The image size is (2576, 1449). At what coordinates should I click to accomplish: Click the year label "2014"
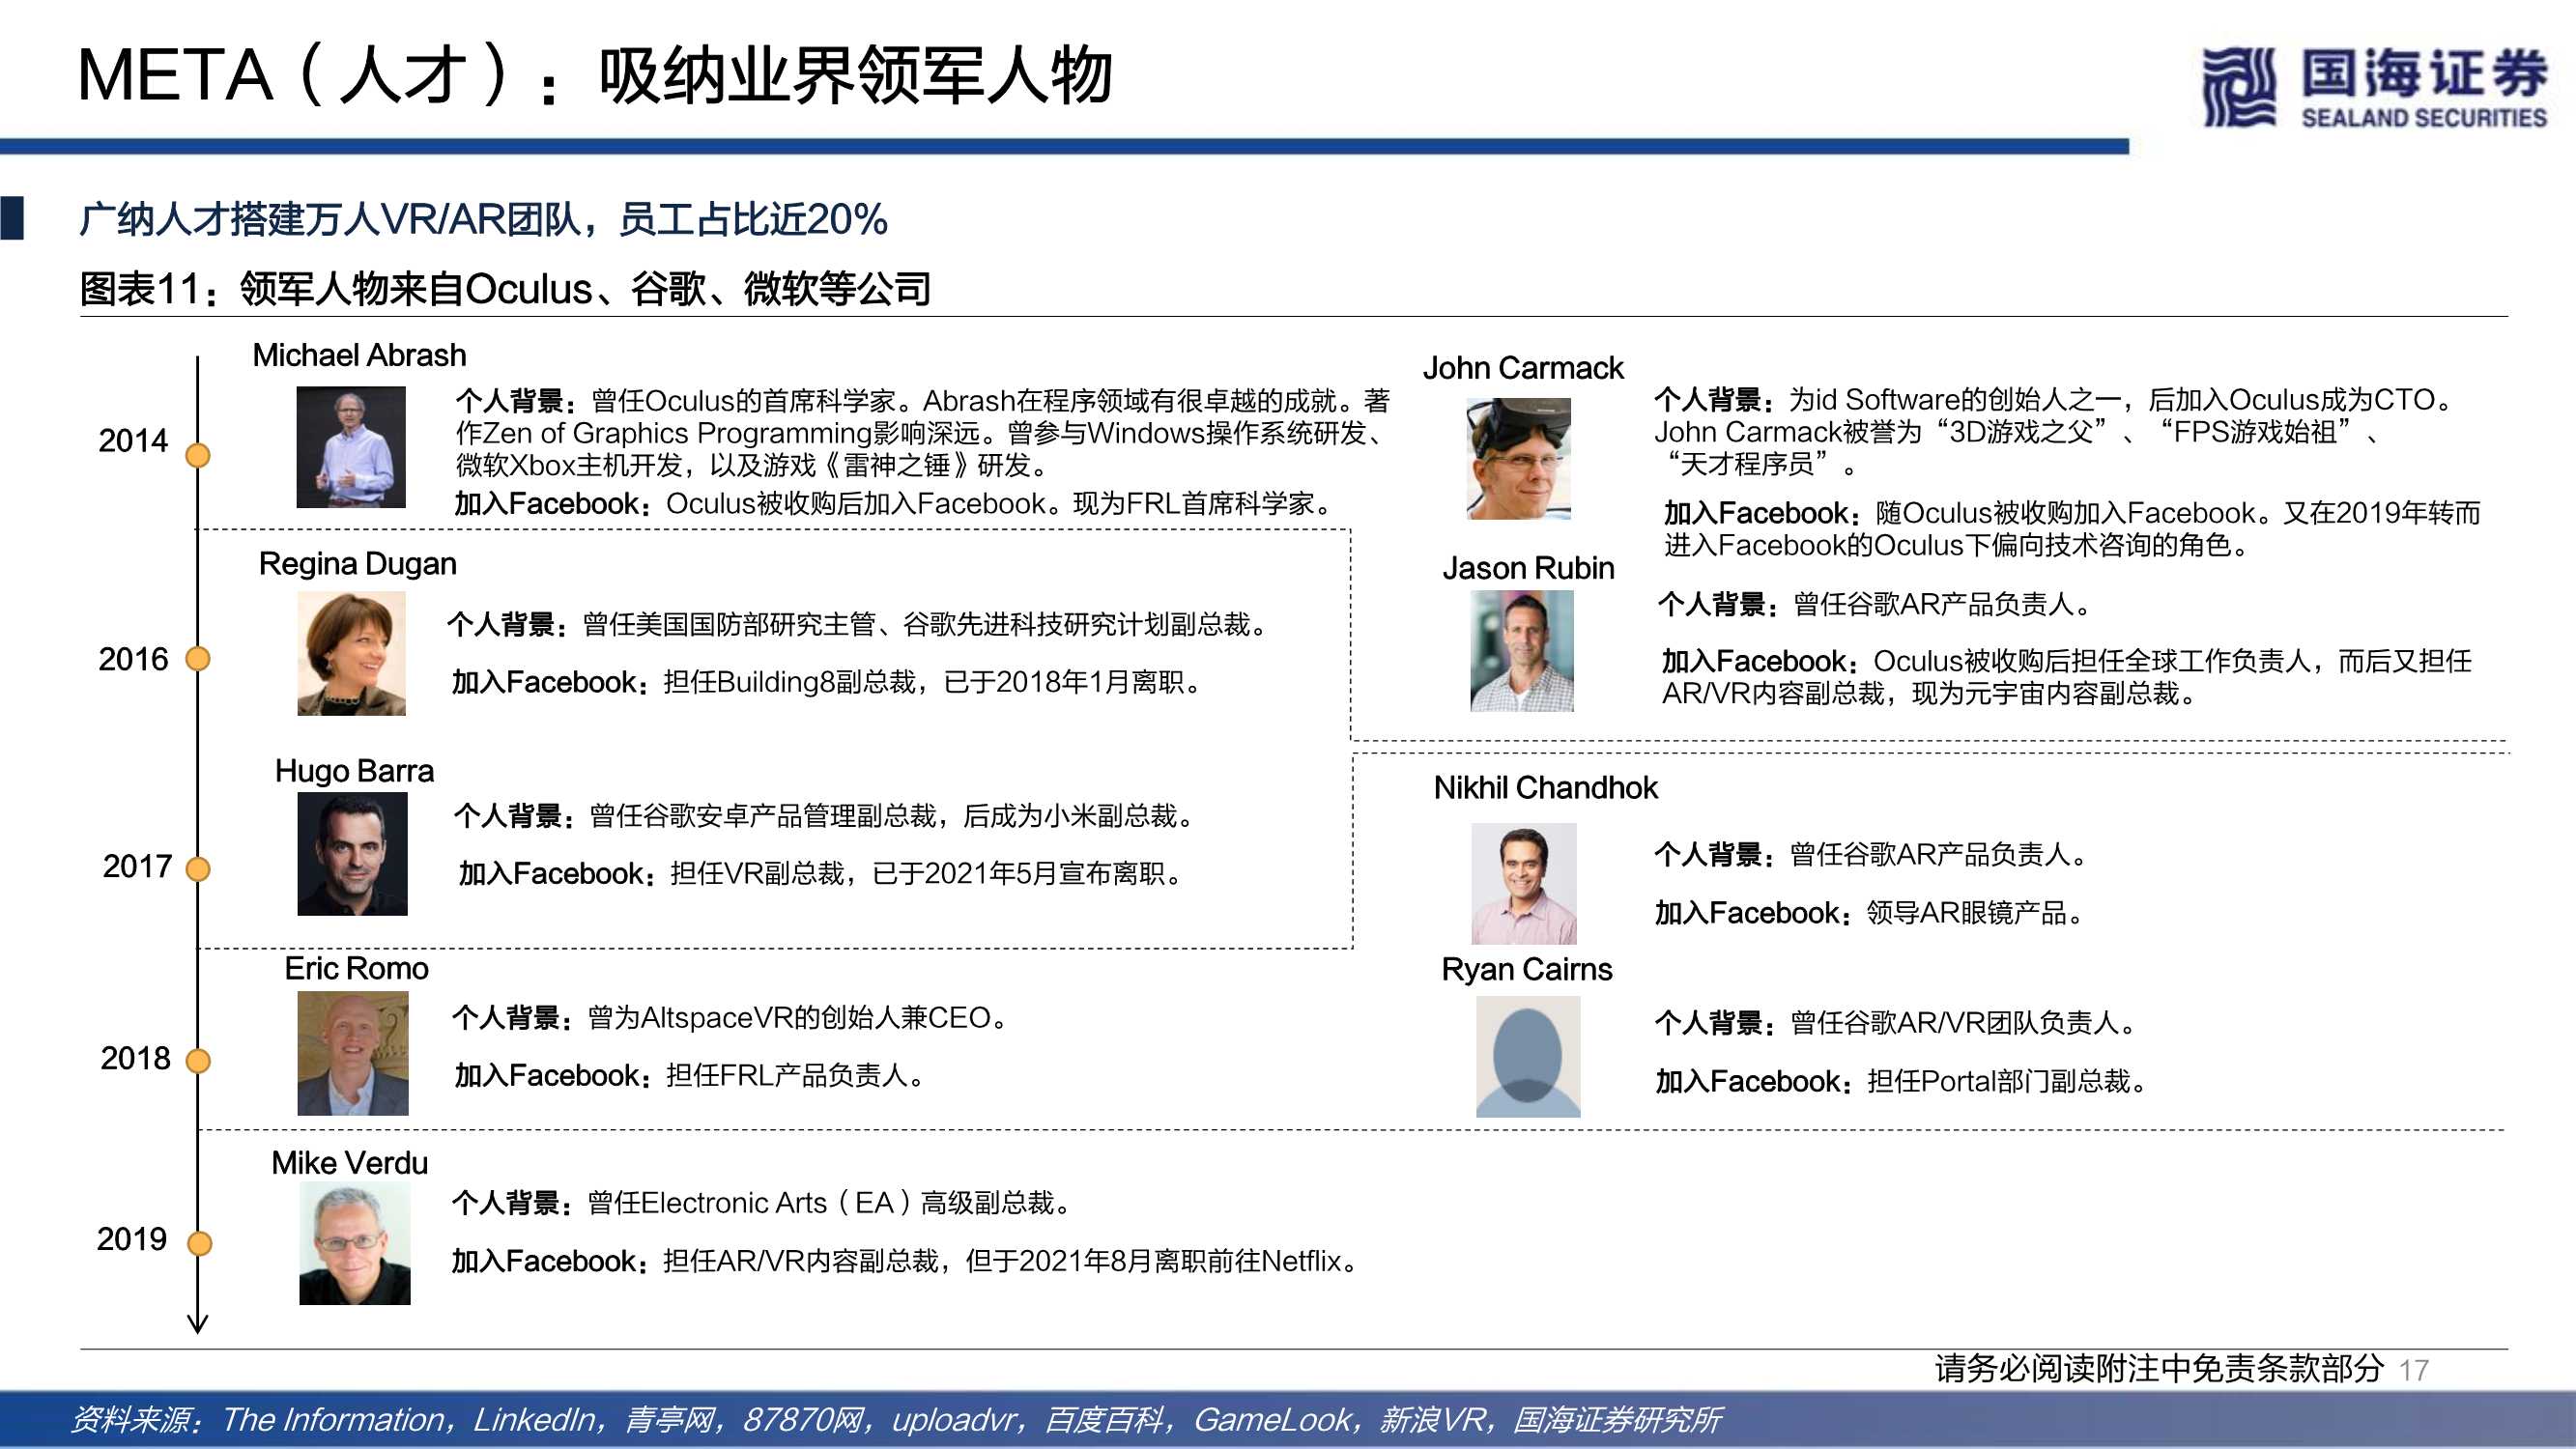tap(133, 440)
